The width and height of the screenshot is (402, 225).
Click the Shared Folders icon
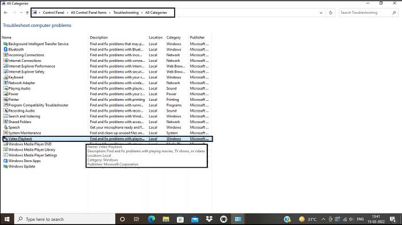5,122
